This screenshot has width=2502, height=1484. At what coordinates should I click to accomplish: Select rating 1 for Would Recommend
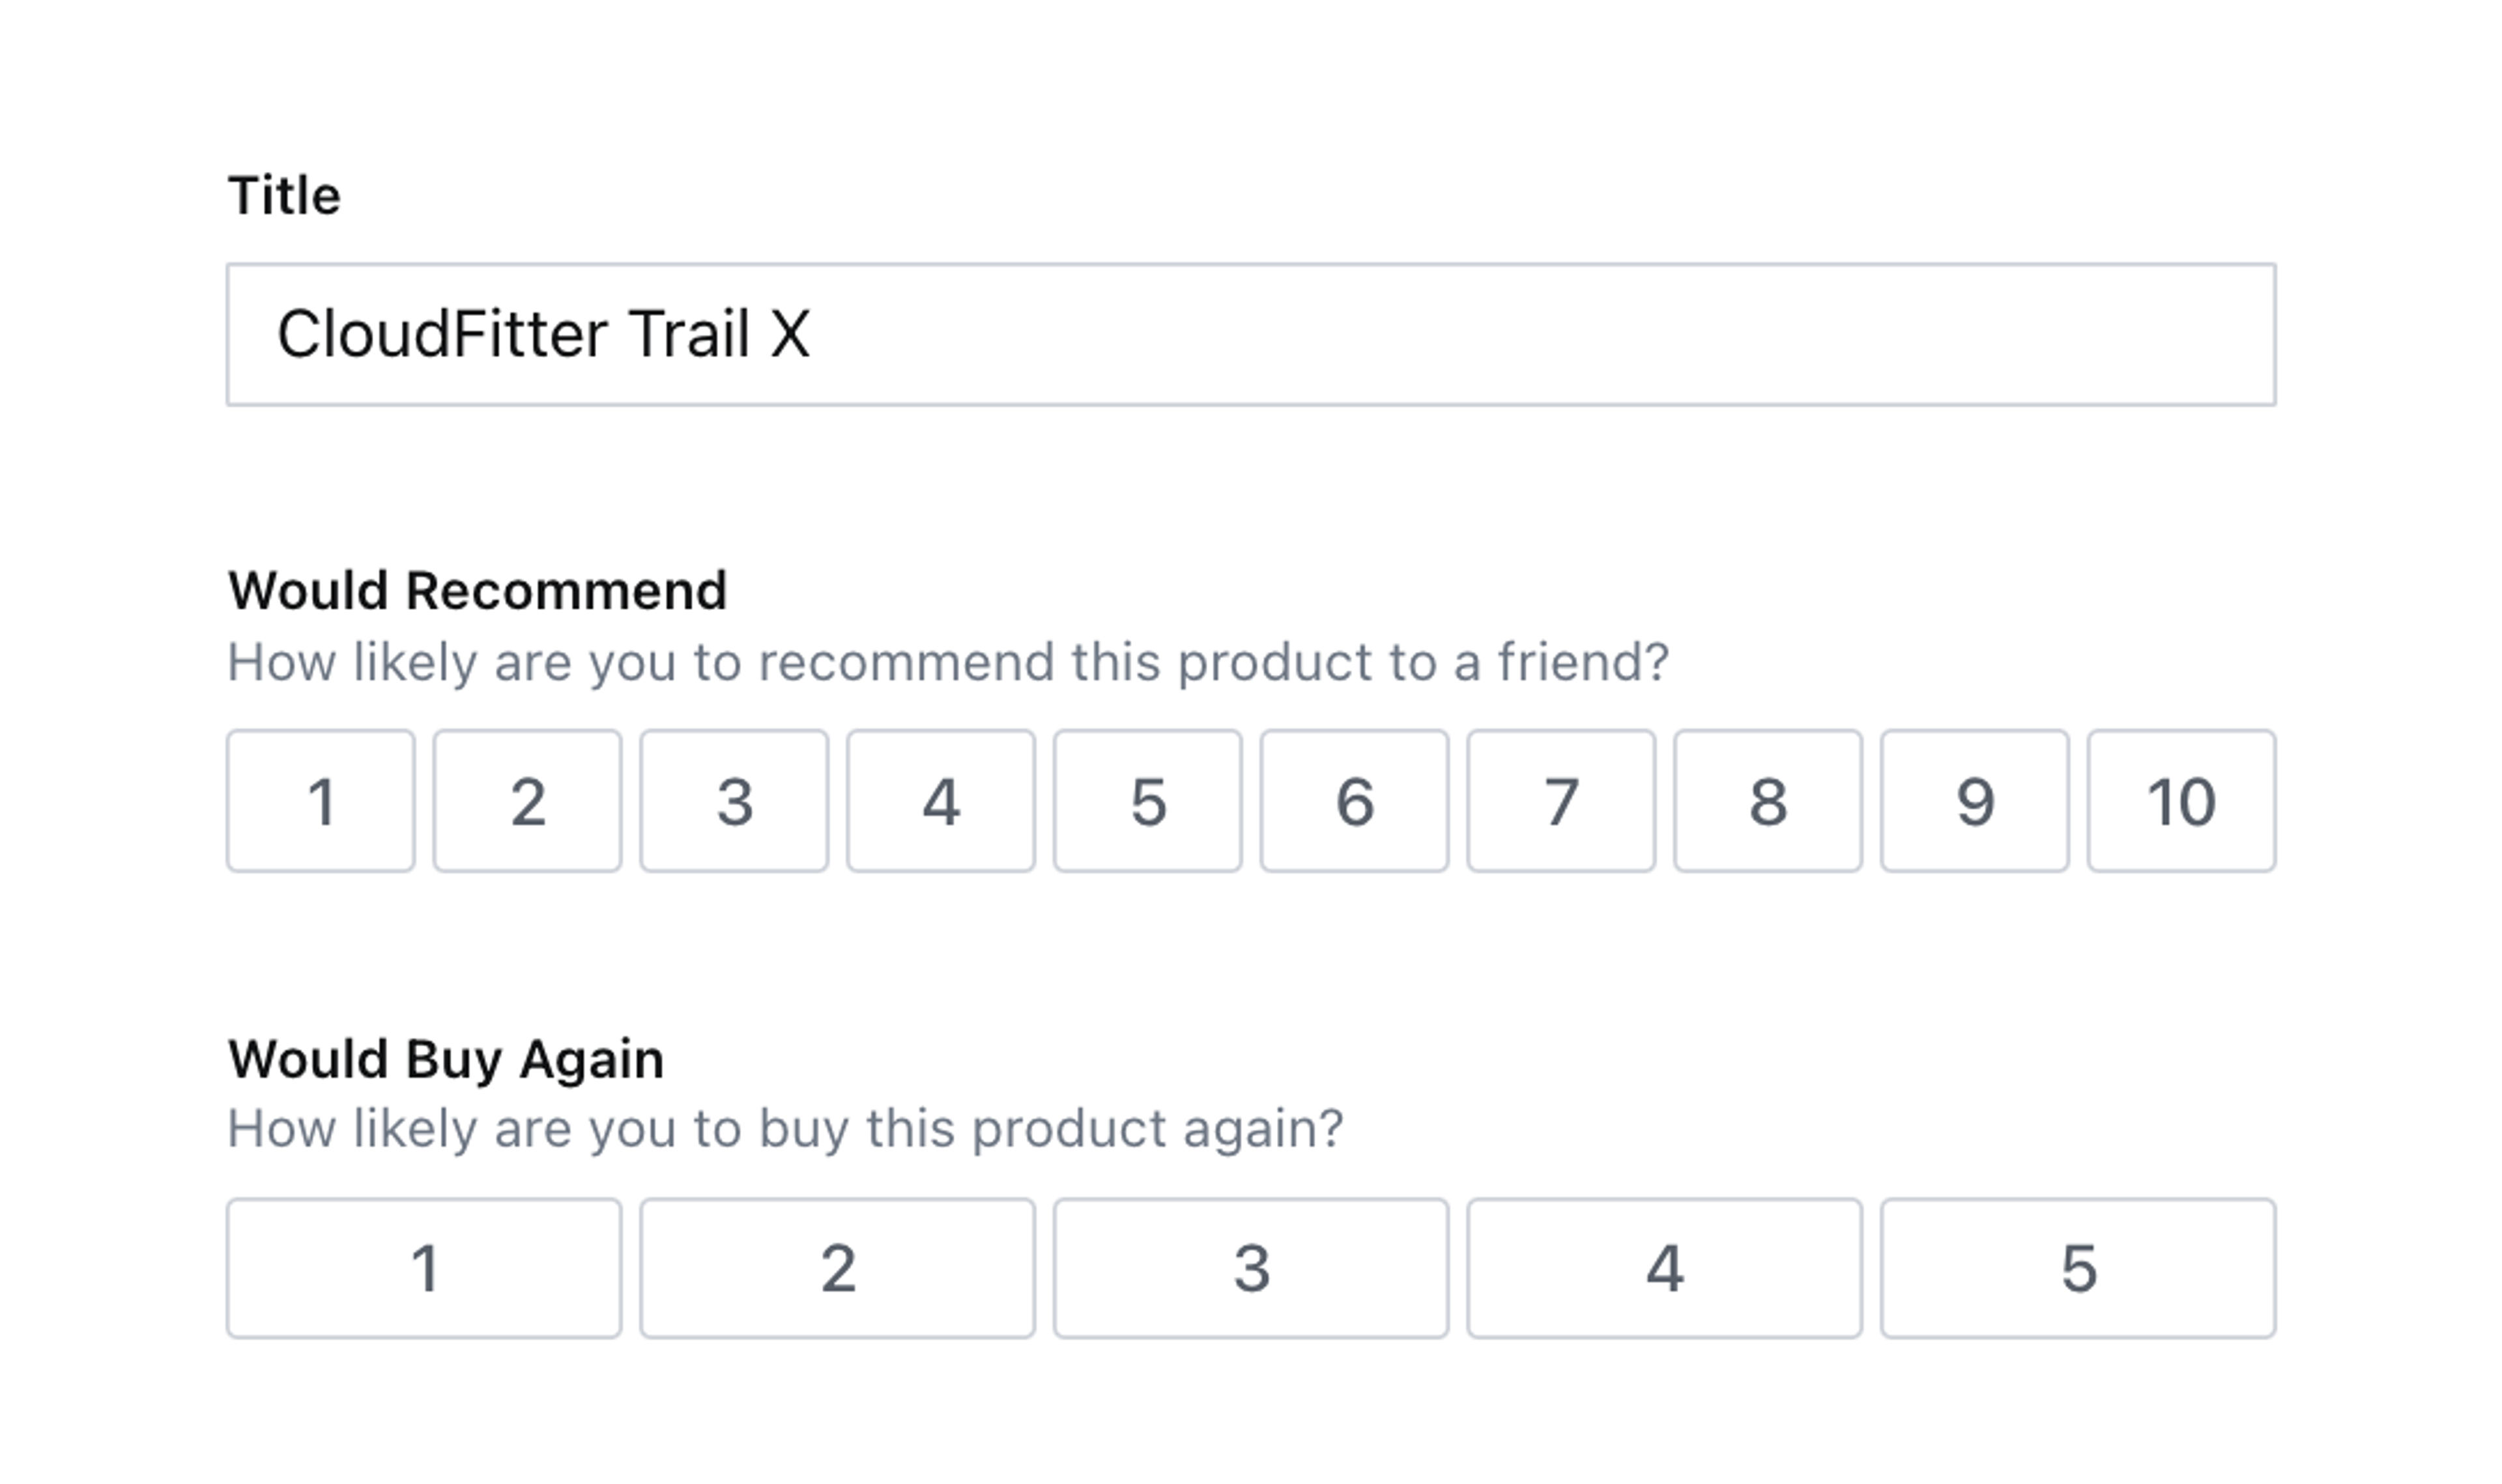pyautogui.click(x=321, y=801)
